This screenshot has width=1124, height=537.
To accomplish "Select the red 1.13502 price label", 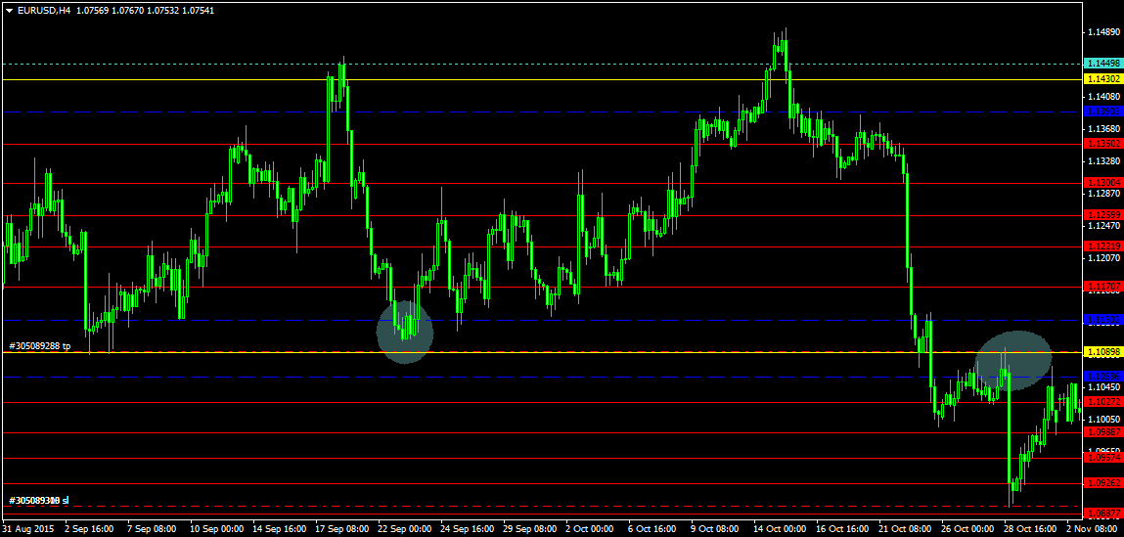I will (x=1102, y=144).
